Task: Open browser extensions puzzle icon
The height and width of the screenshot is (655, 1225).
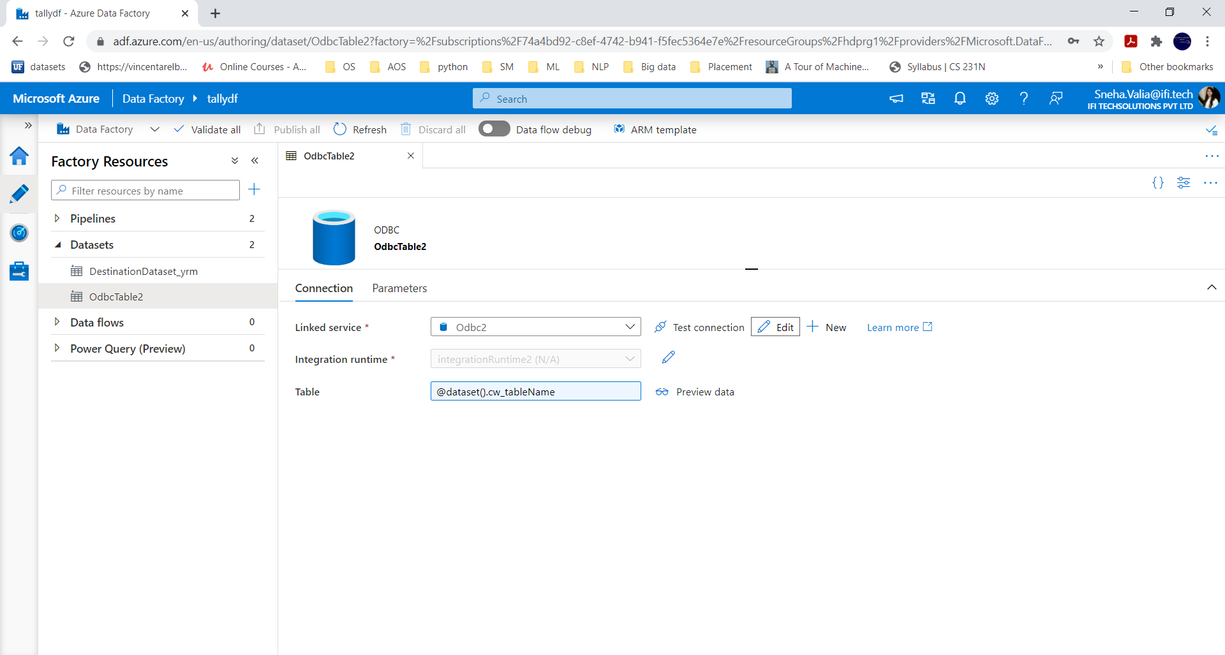Action: point(1156,41)
